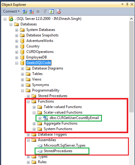Click the EmployeeDB database cylinder icon

coord(22,57)
